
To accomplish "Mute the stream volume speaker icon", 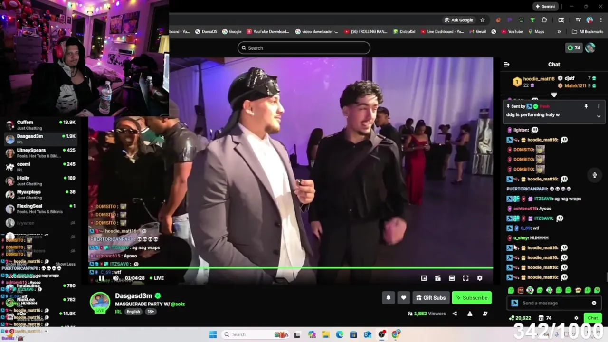I will [115, 278].
